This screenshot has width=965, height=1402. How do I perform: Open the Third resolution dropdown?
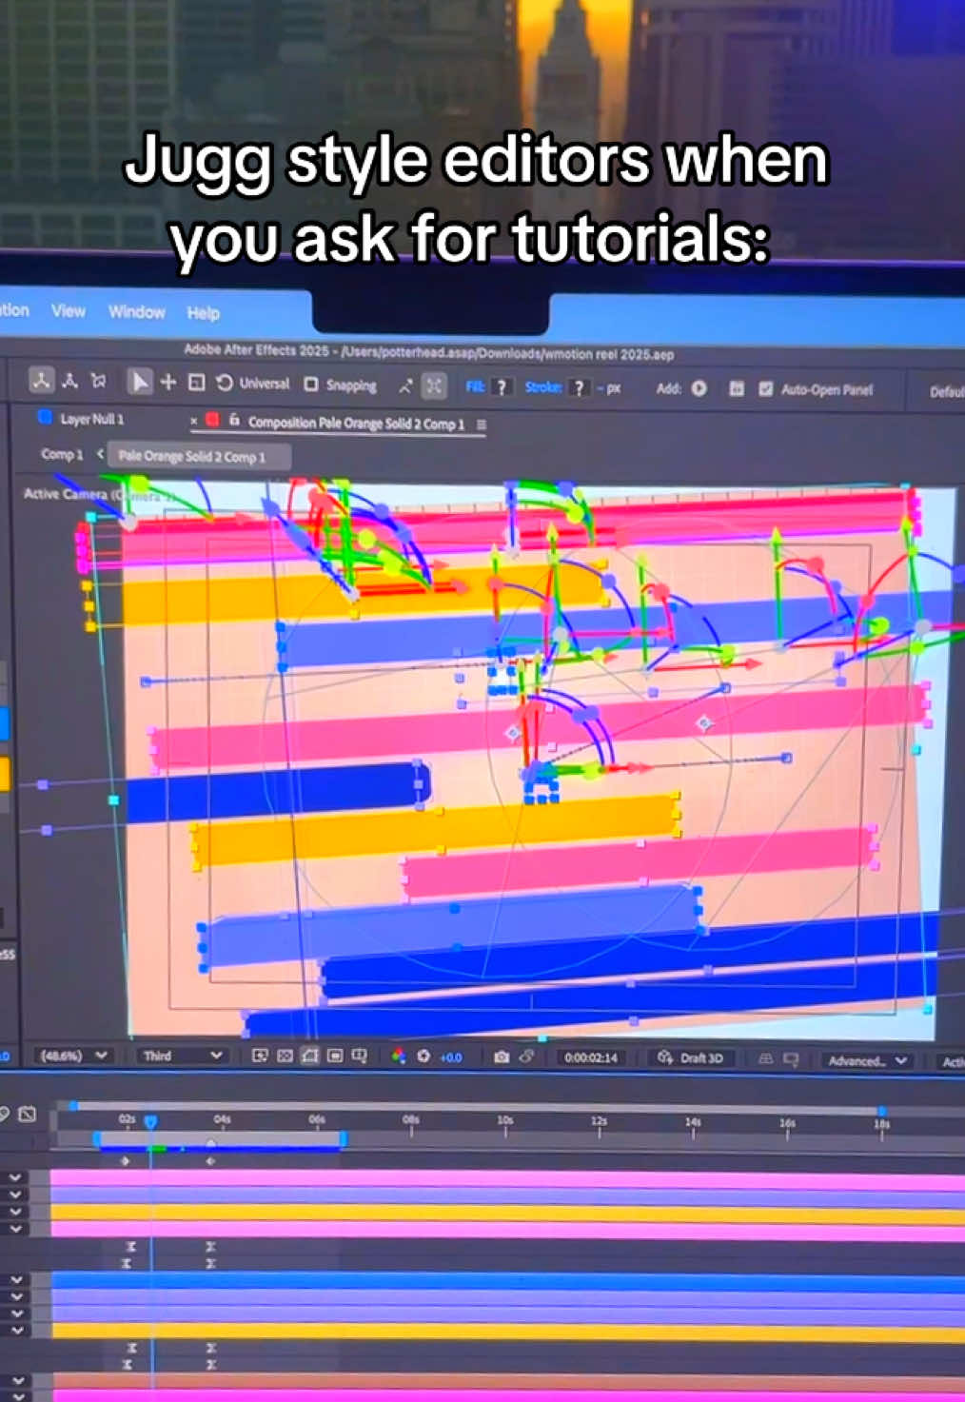point(183,1055)
